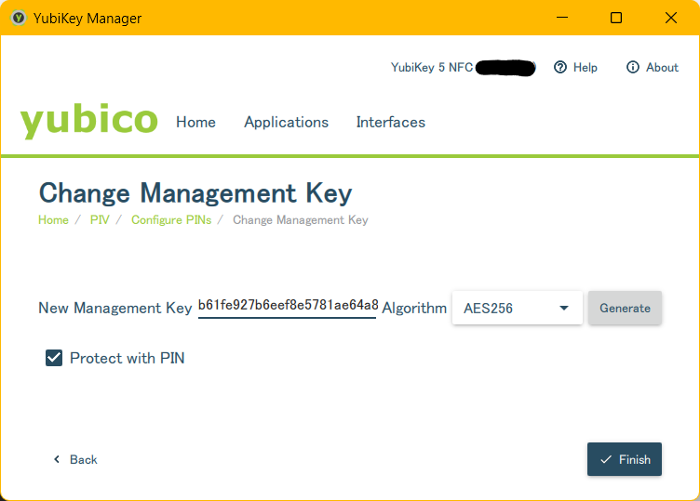Click the yubico logo
Screen dimensions: 700x501
click(x=88, y=120)
